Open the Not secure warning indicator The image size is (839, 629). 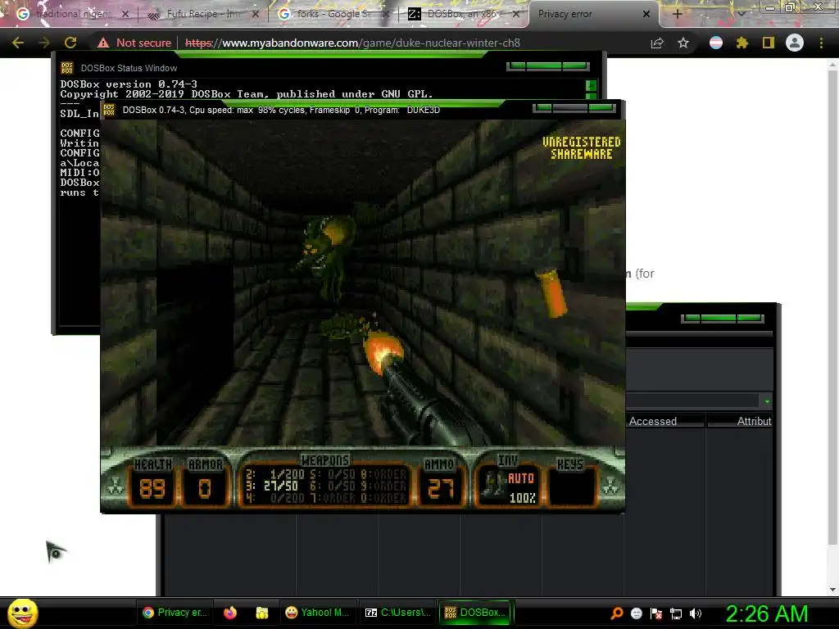click(134, 43)
